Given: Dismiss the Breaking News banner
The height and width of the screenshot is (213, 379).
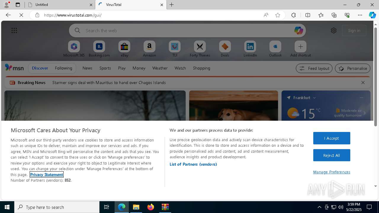Looking at the screenshot, I should click(x=363, y=83).
